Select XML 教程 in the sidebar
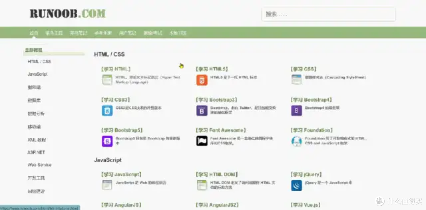This screenshot has width=426, height=210. tap(37, 140)
